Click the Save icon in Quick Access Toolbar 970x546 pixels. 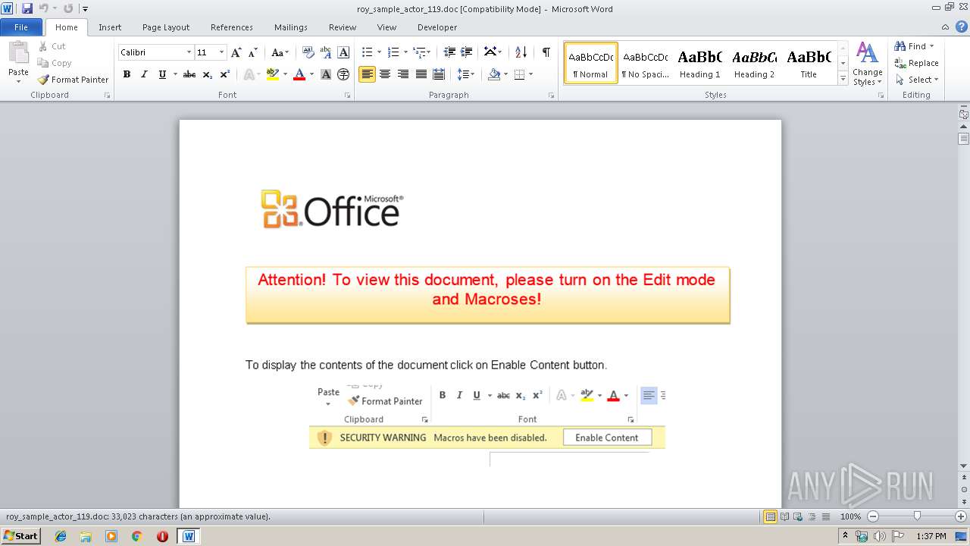coord(27,8)
